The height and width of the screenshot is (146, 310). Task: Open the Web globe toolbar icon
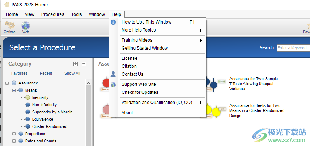pos(26,26)
